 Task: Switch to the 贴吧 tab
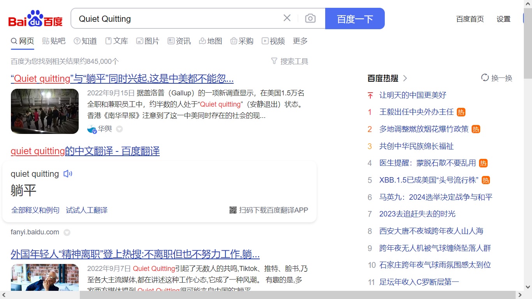(x=54, y=41)
